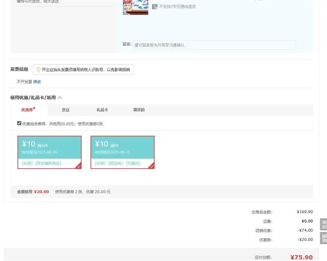Viewport: 327px width, 261px height.
Task: Switch to the 京豆 tab
Action: point(65,110)
